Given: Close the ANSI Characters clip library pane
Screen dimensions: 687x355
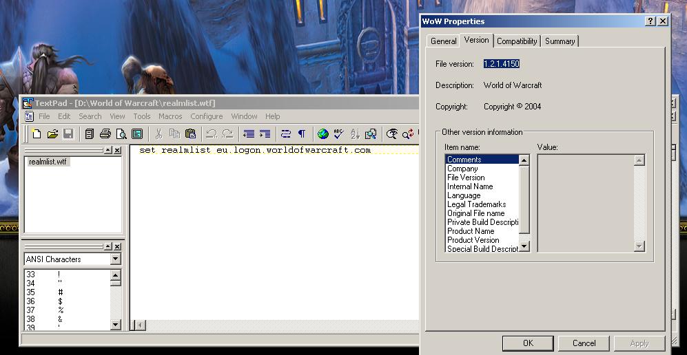Looking at the screenshot, I should 117,247.
